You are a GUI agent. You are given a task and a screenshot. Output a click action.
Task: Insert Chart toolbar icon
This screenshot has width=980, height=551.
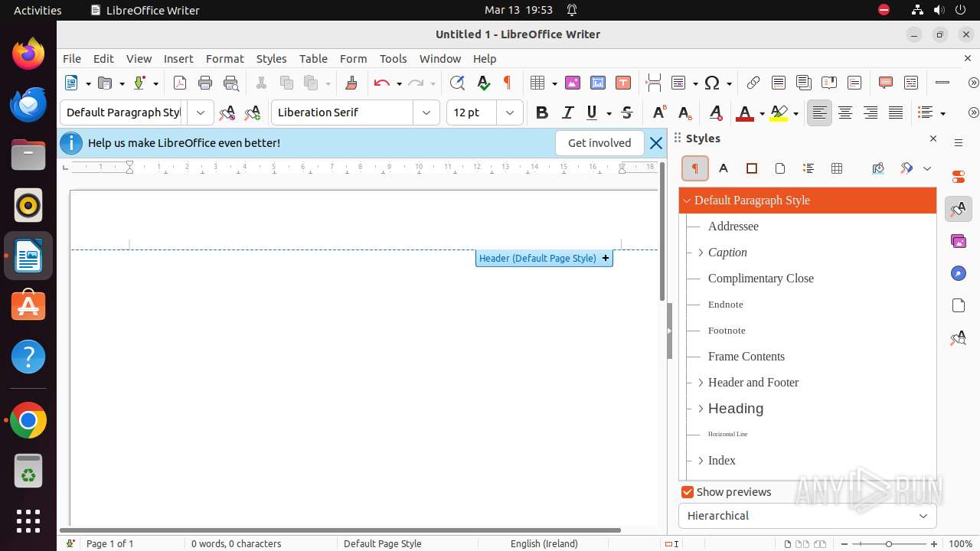pos(598,83)
